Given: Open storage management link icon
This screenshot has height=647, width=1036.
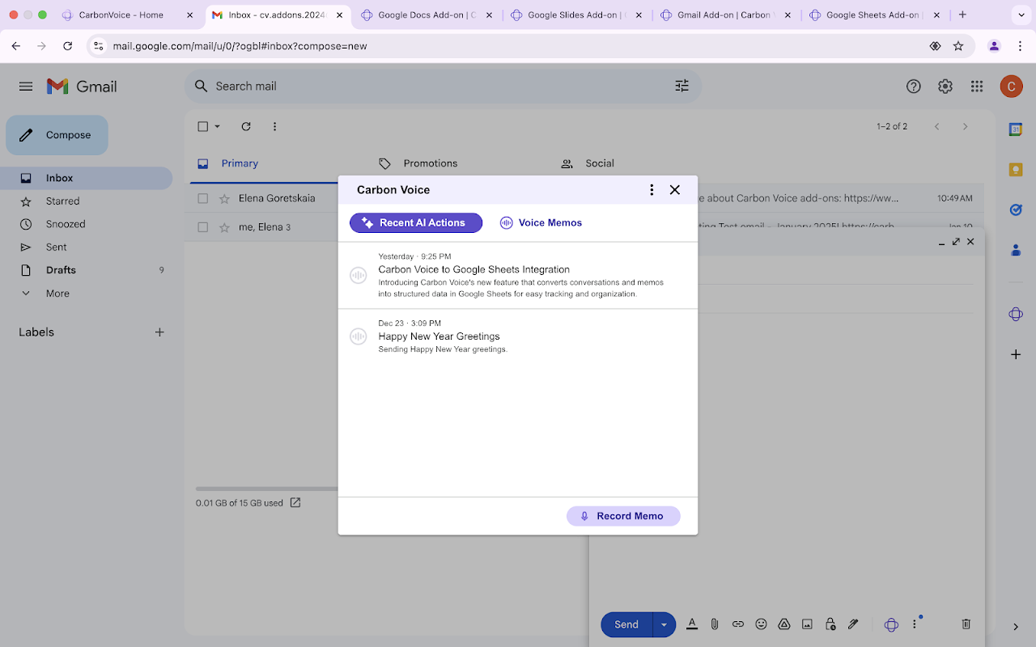Looking at the screenshot, I should click(x=295, y=503).
